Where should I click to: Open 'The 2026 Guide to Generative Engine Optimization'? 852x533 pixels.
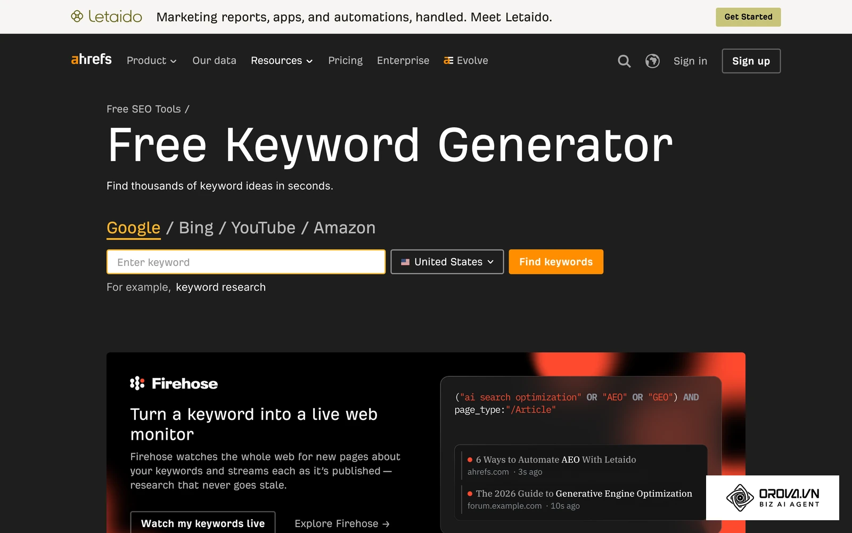584,494
